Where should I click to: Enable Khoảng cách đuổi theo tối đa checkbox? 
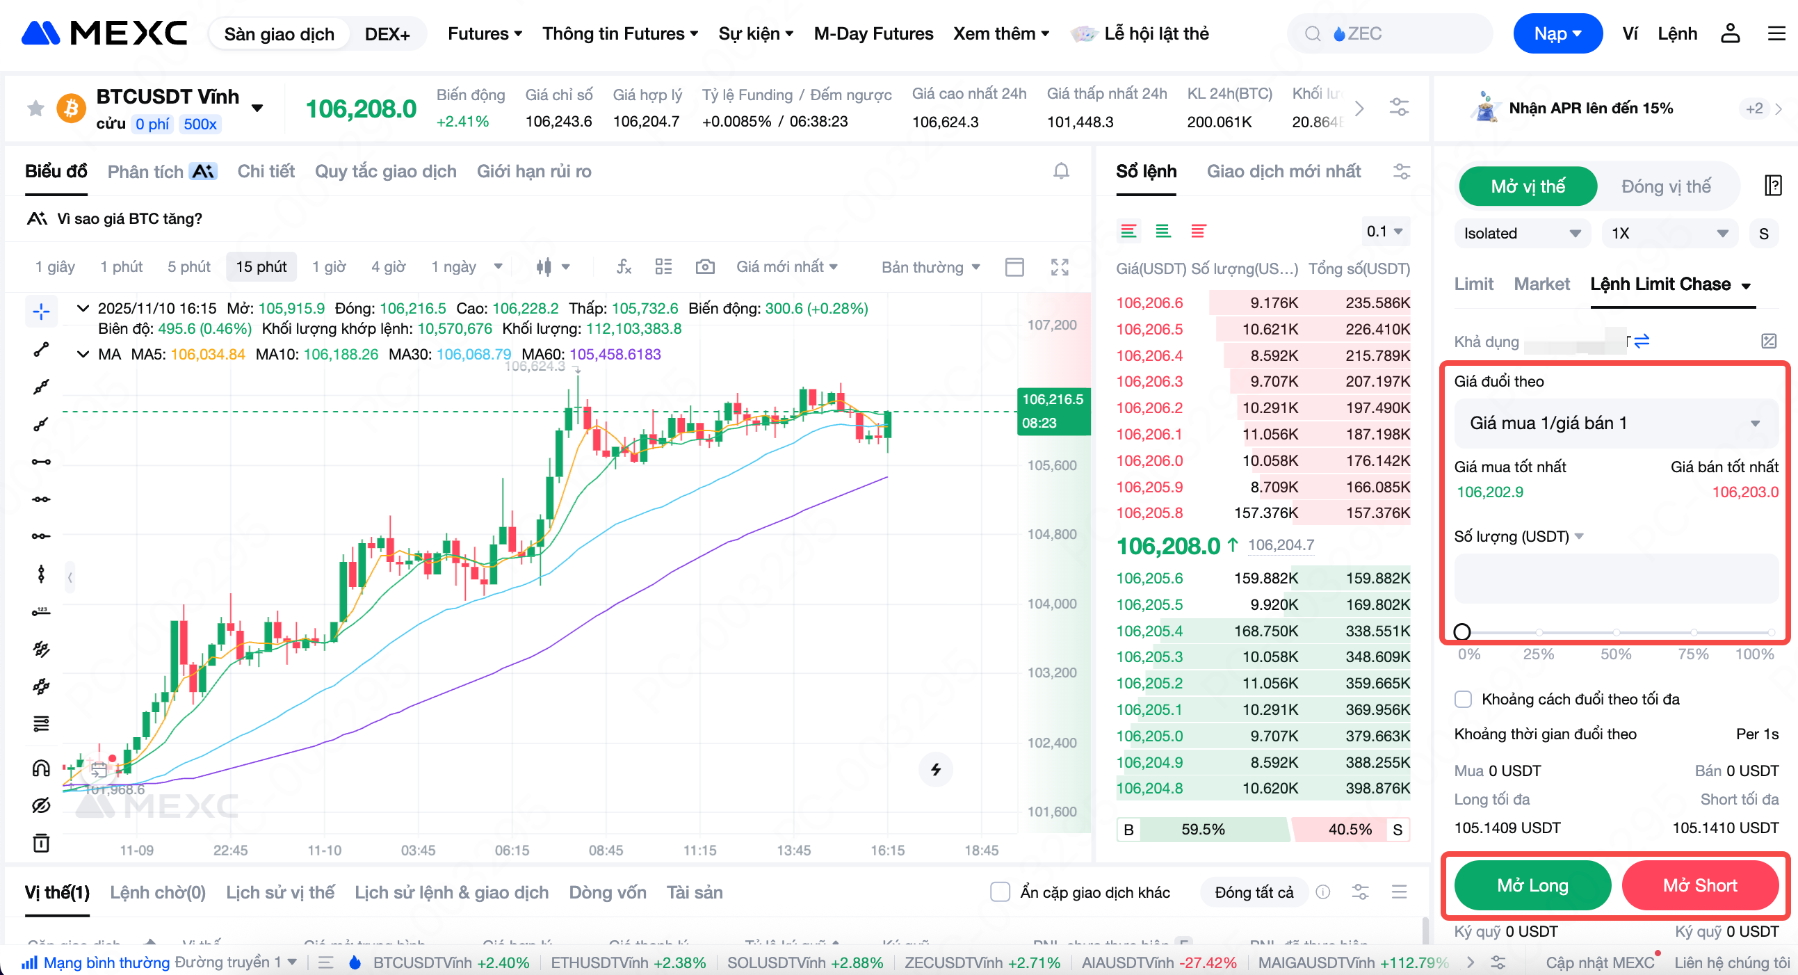coord(1463,699)
